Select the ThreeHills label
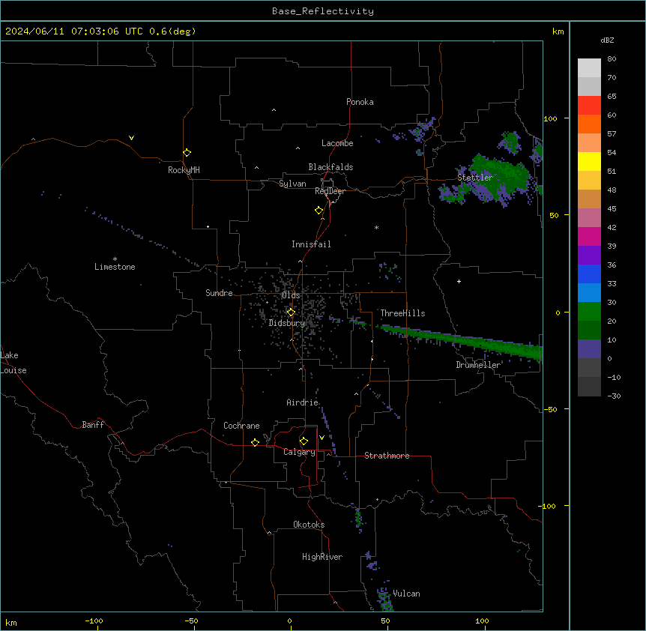Screen dimensions: 646x631 pos(403,313)
